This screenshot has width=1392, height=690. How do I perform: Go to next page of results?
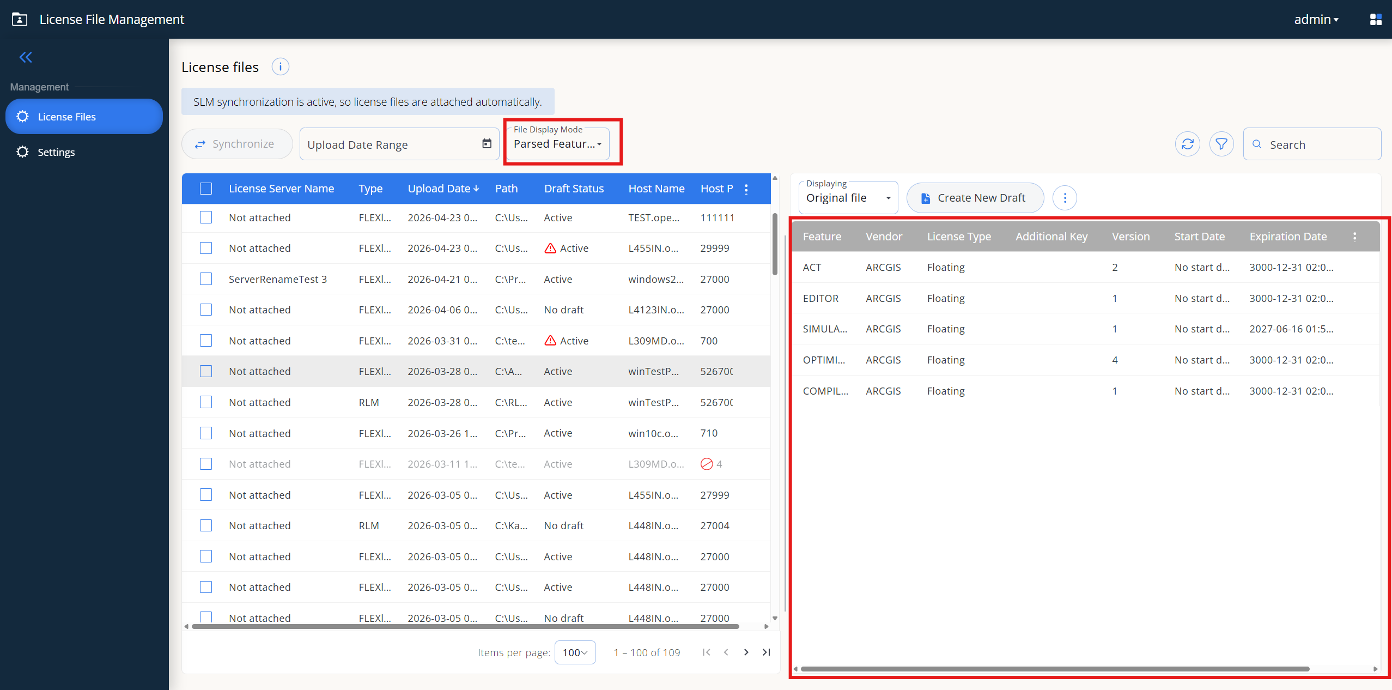[746, 652]
